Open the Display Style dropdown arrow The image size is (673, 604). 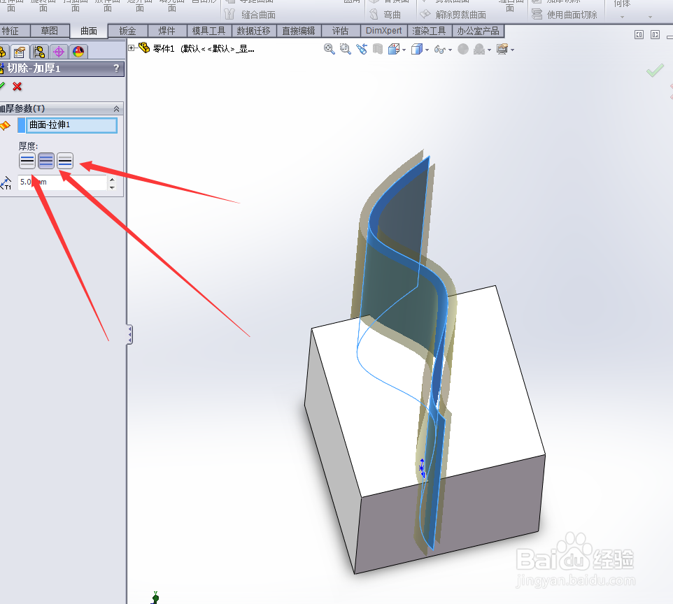[x=427, y=50]
